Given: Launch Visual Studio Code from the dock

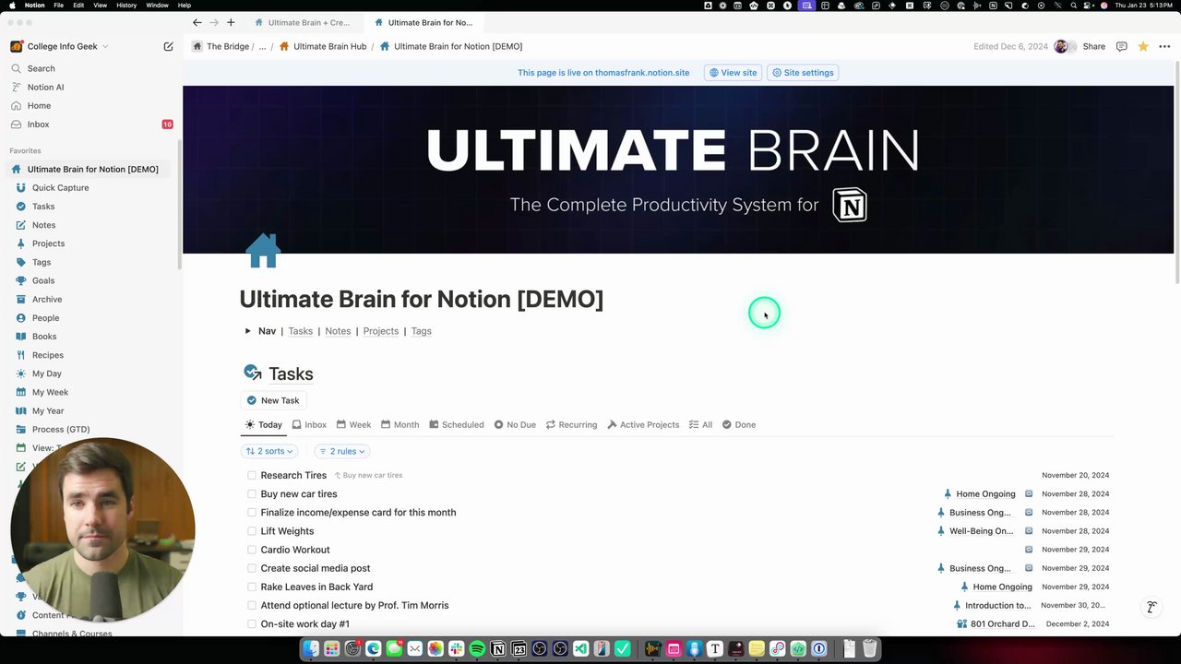Looking at the screenshot, I should click(580, 649).
